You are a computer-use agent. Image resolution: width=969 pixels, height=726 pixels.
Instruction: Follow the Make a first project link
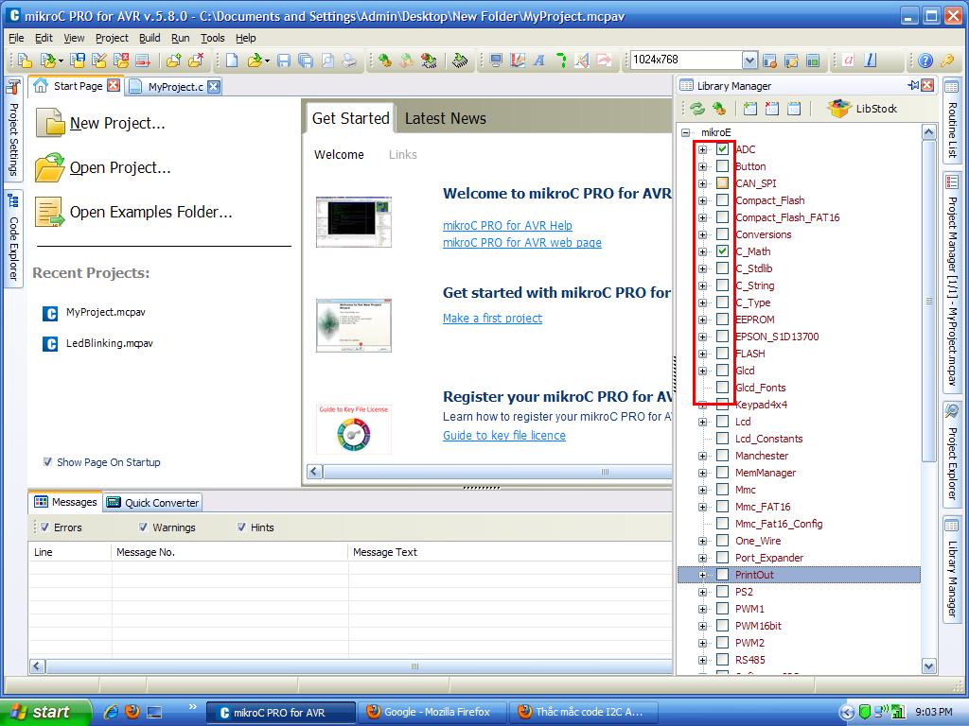click(x=492, y=318)
